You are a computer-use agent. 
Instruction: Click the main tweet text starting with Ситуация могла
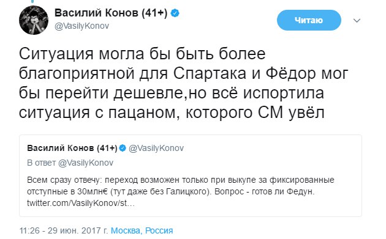[x=184, y=83]
